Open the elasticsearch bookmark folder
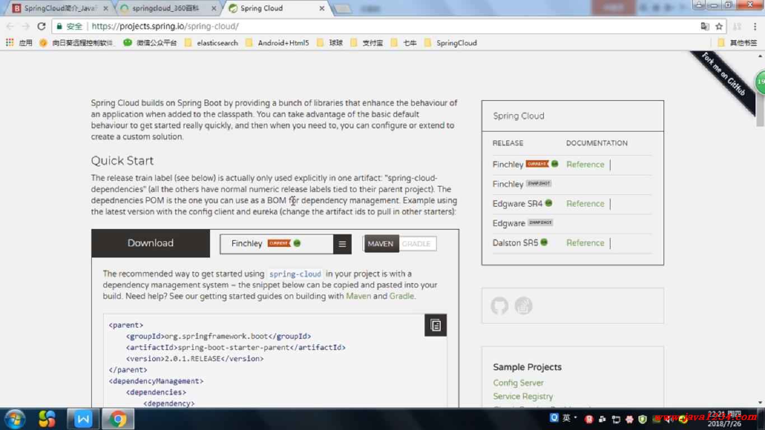The image size is (765, 430). [211, 43]
